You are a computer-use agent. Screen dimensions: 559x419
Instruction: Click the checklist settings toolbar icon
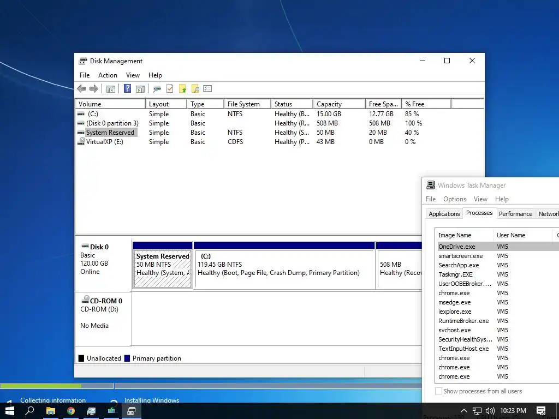(x=207, y=88)
